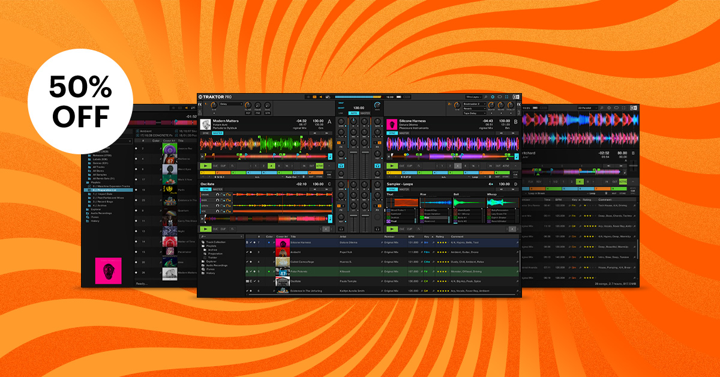
Task: Toggle SYNC on Deck C Oscillate
Action: click(205, 189)
